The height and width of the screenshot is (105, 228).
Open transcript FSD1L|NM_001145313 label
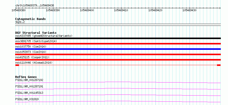[29, 93]
